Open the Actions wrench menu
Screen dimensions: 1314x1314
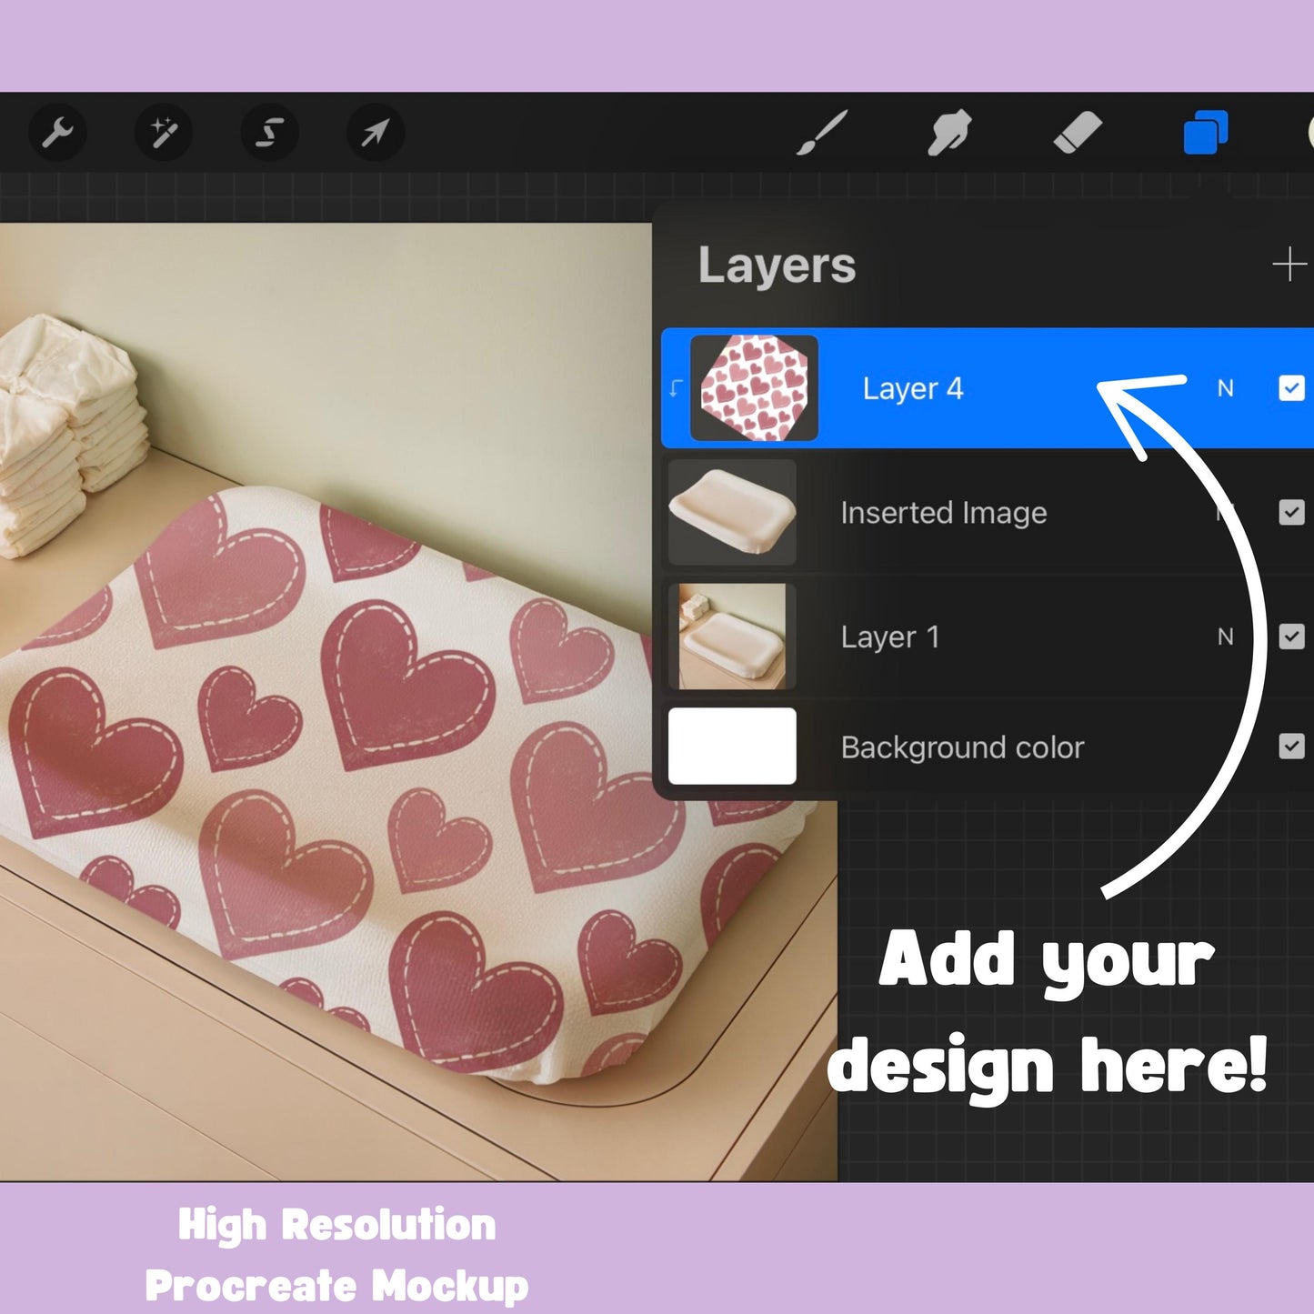pyautogui.click(x=57, y=133)
